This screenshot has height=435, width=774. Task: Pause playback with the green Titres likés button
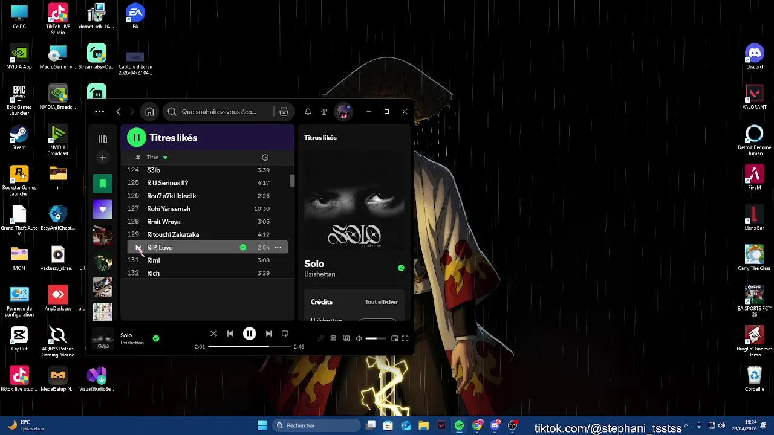tap(137, 138)
